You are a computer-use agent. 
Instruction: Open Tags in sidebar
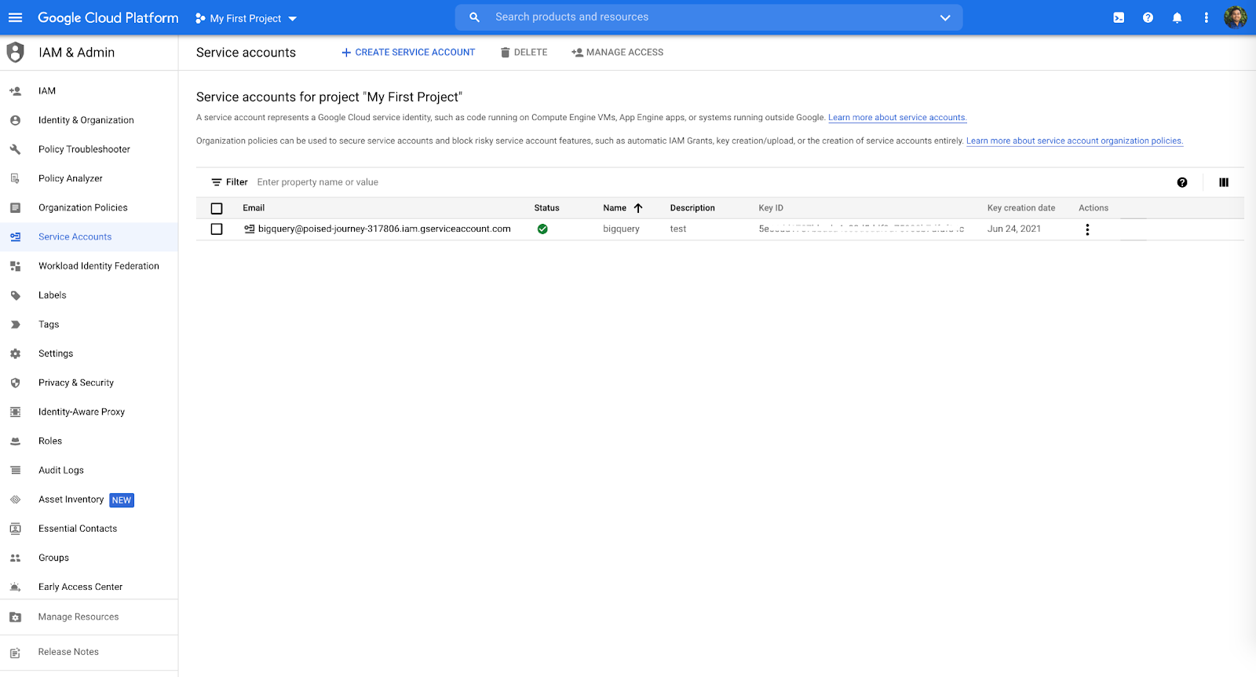(x=49, y=325)
